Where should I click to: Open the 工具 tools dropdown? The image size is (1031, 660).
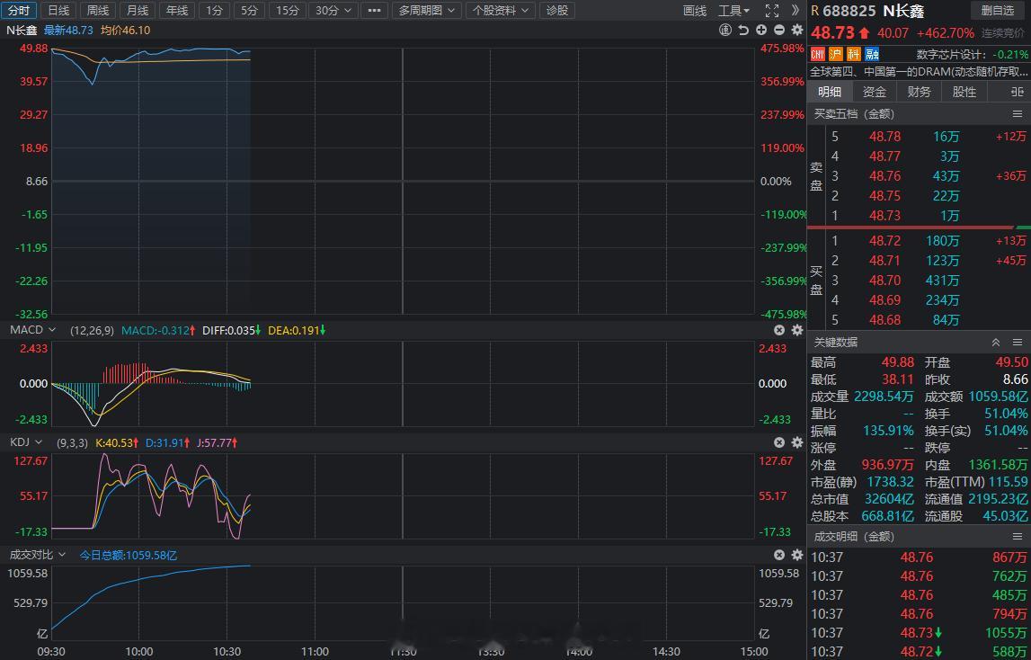tap(733, 11)
